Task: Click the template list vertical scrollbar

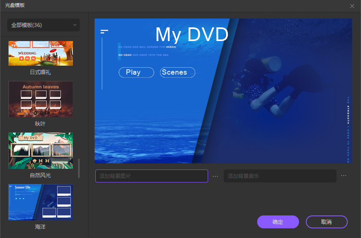Action: 79,168
